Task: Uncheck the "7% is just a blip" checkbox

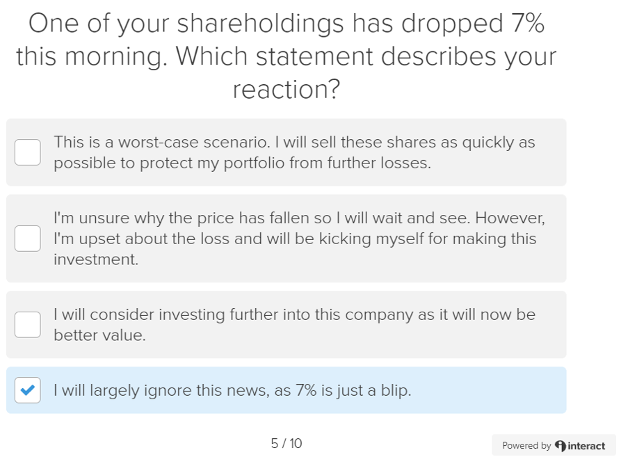Action: point(28,390)
